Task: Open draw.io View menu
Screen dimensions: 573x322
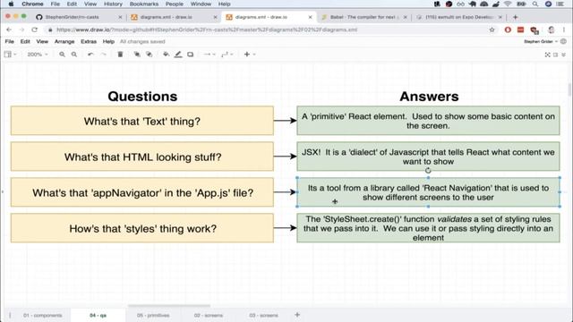Action: 42,42
